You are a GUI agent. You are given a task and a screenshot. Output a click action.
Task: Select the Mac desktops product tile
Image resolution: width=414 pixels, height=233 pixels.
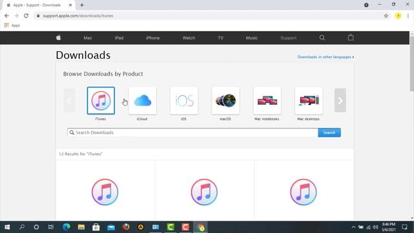pyautogui.click(x=309, y=101)
